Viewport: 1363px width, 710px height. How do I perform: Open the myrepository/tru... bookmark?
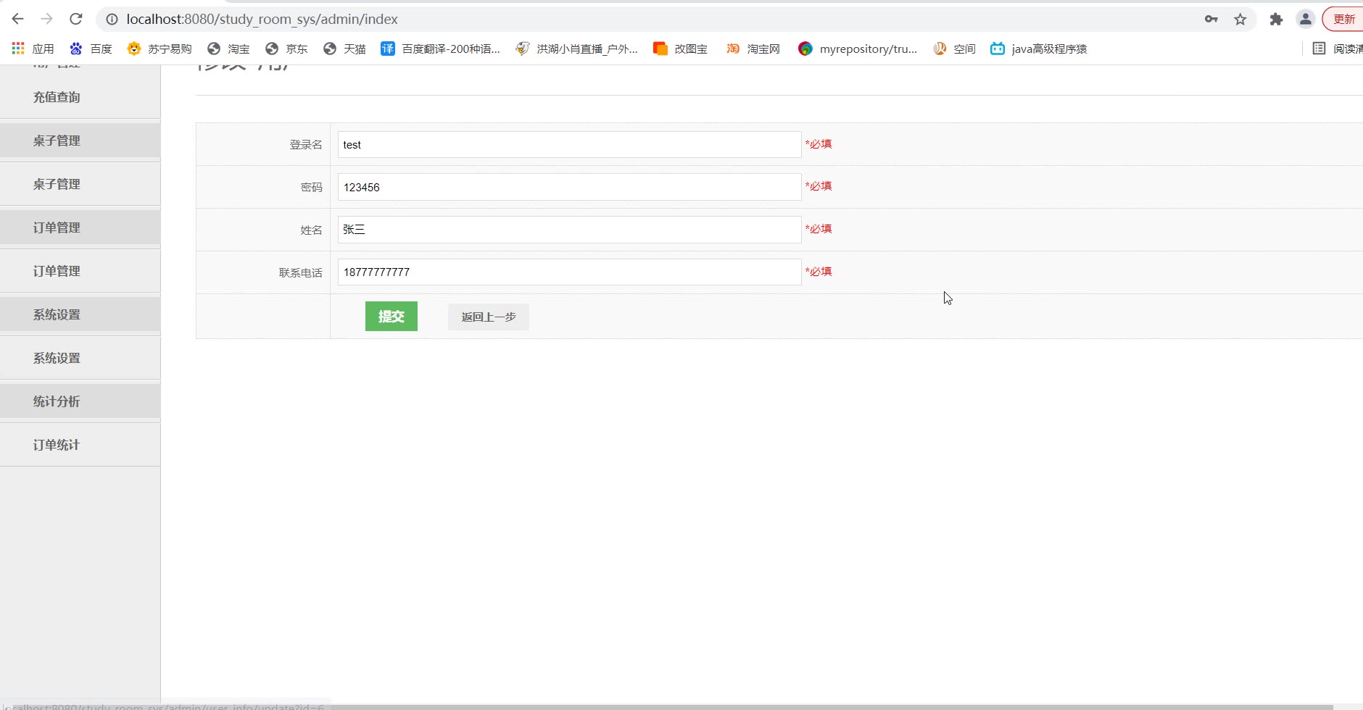pyautogui.click(x=858, y=49)
